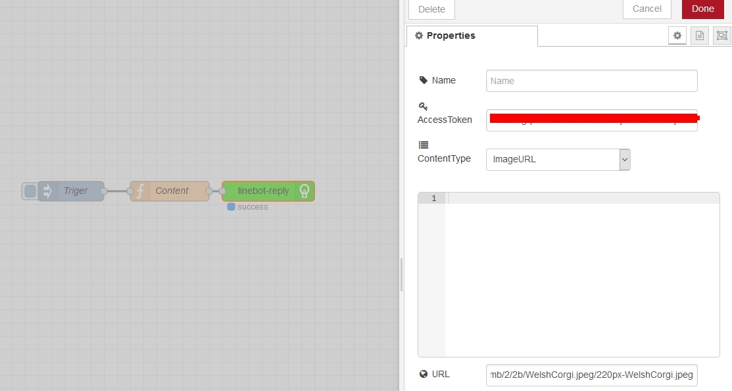Click the URL input field
This screenshot has width=732, height=391.
[591, 375]
